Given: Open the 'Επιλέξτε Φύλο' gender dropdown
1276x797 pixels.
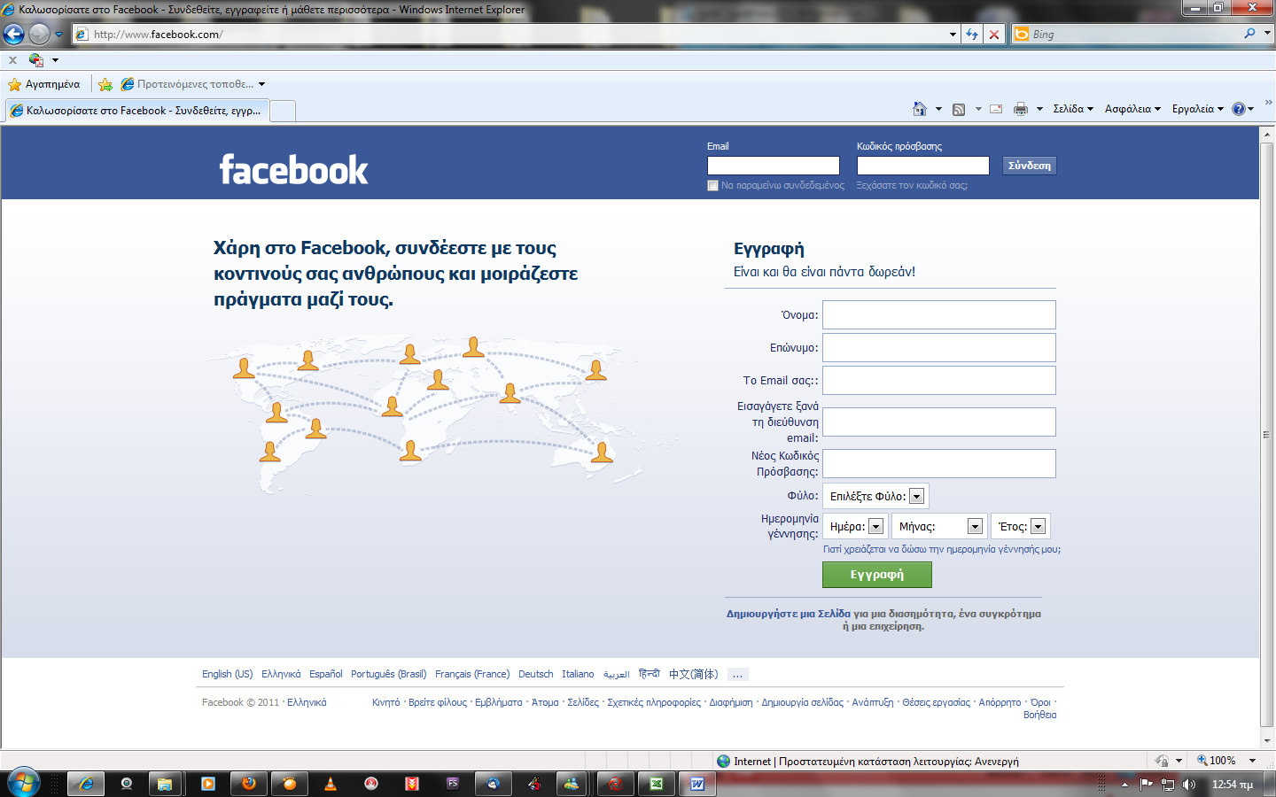Looking at the screenshot, I should (876, 496).
